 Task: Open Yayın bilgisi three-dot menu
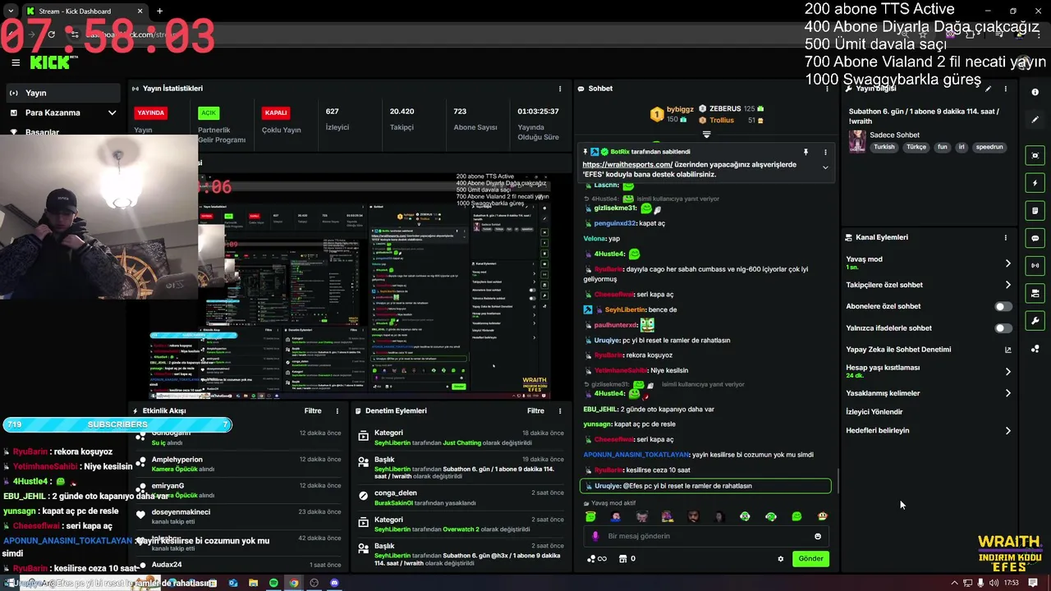[x=1005, y=89]
